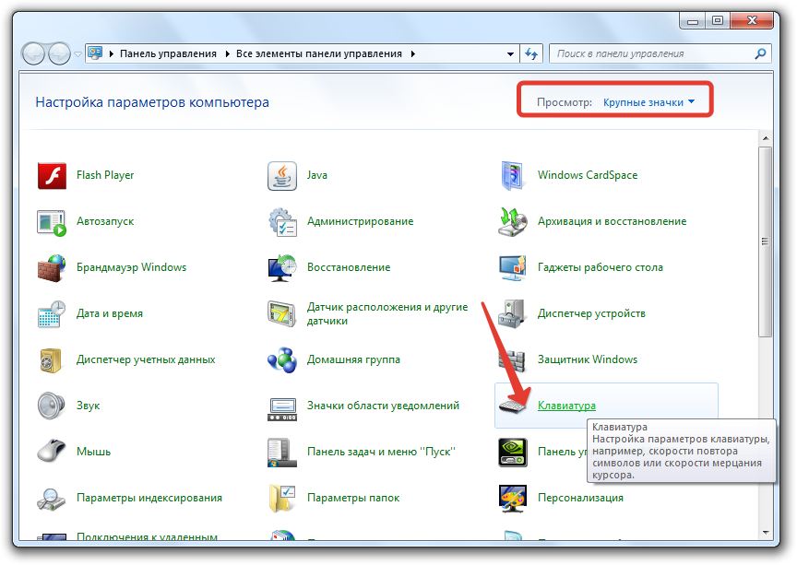The image size is (797, 565).
Task: Go forward with the Forward arrow button
Action: [59, 53]
